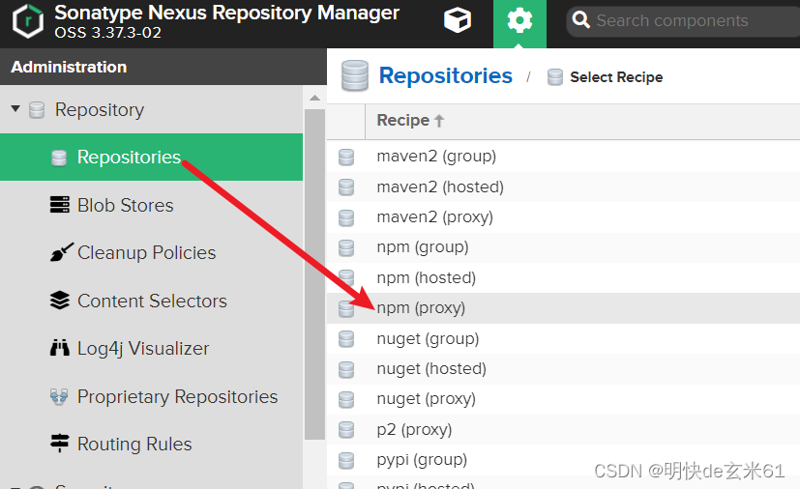Select the npm (group) recipe
Screen dimensions: 800x489
pos(423,247)
